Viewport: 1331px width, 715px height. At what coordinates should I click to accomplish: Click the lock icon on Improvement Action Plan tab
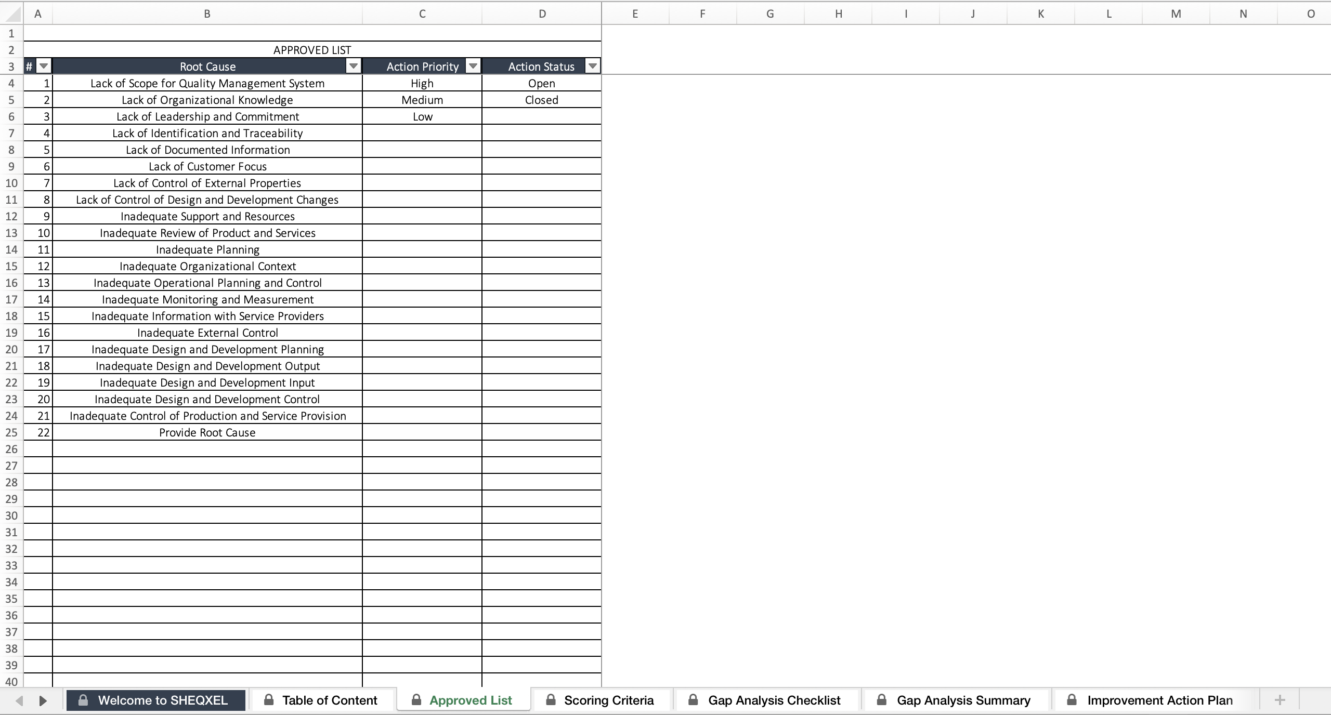point(1073,700)
